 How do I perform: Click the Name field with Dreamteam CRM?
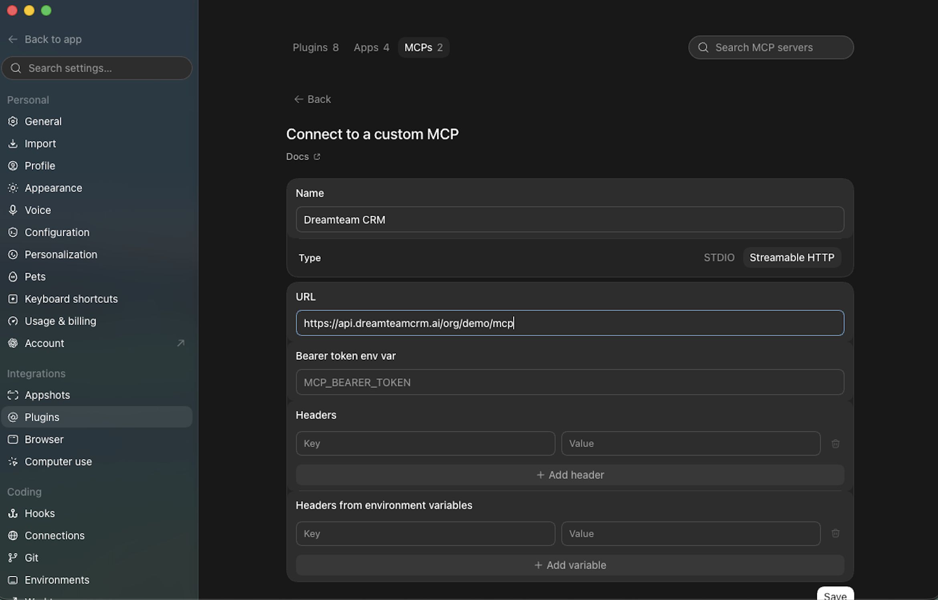tap(570, 219)
